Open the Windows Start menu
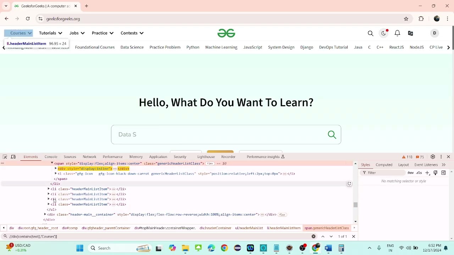 point(80,248)
